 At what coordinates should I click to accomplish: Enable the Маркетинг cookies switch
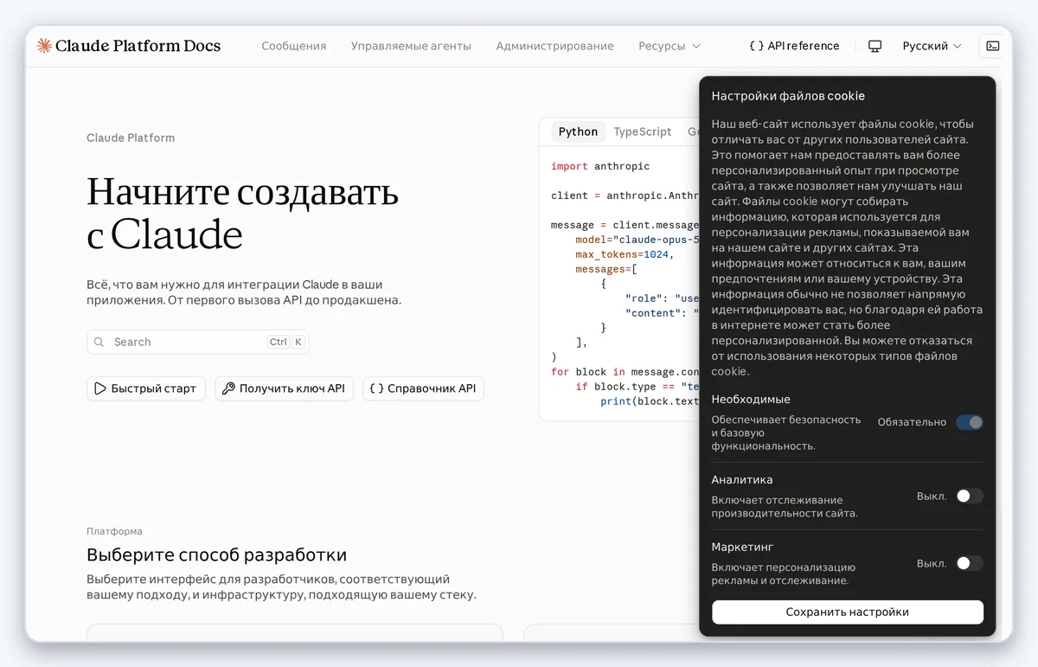click(x=970, y=563)
